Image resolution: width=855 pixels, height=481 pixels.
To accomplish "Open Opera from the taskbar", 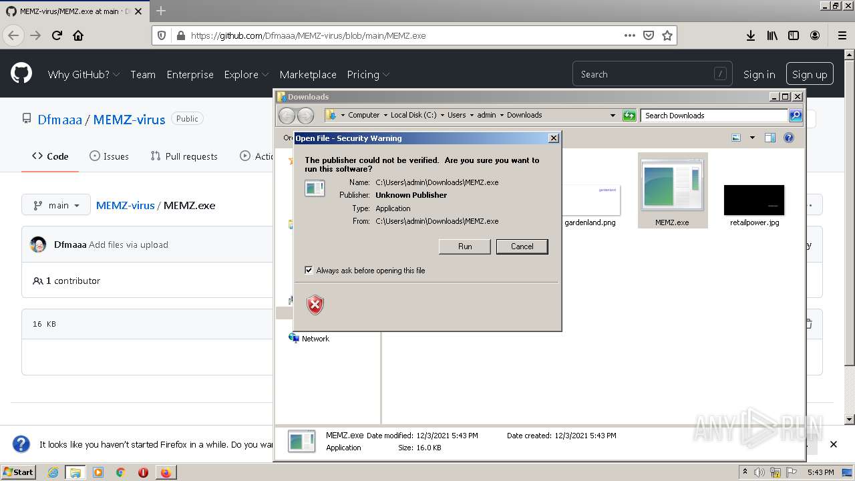I will [x=143, y=472].
